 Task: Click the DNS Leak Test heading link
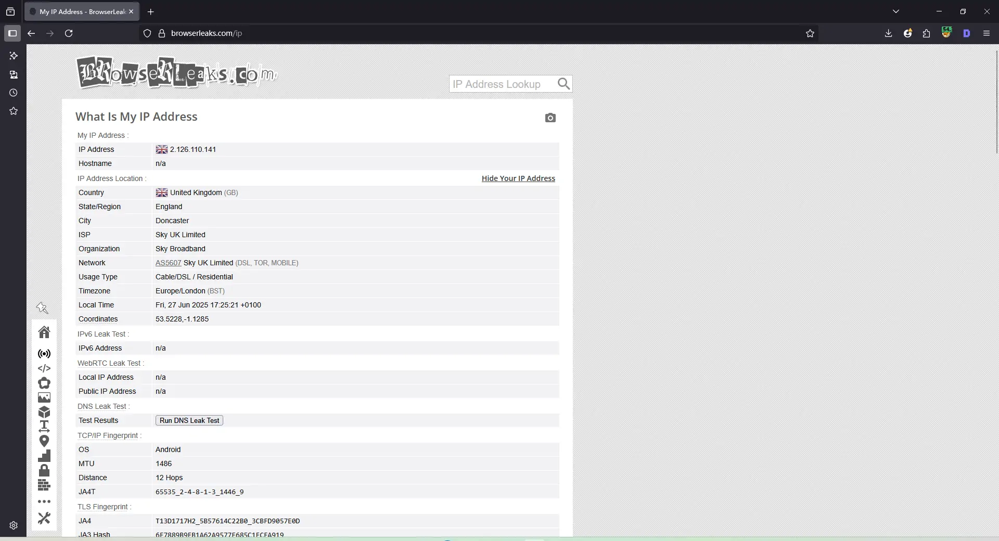102,406
